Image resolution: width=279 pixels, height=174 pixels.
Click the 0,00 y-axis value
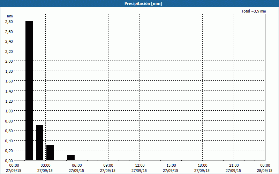tap(9, 161)
